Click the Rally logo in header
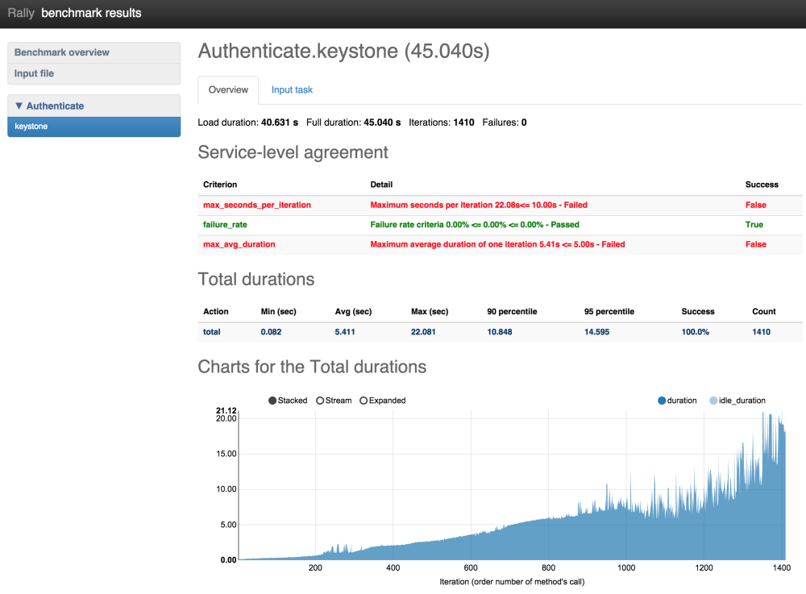806x594 pixels. (x=21, y=13)
